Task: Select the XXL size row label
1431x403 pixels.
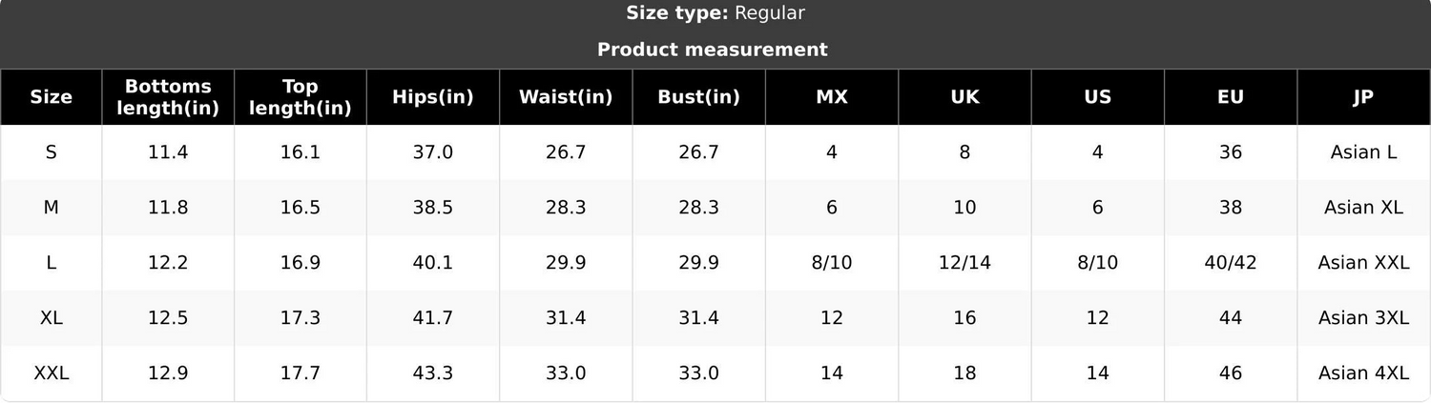Action: coord(52,373)
